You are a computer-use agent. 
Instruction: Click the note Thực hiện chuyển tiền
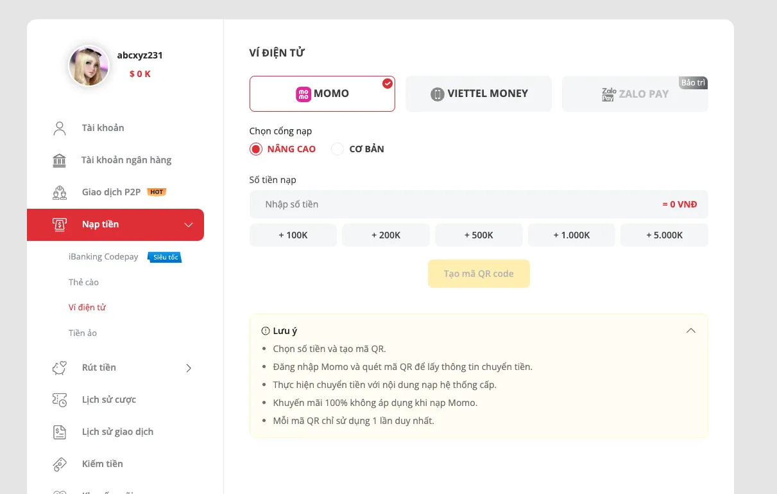(x=385, y=385)
